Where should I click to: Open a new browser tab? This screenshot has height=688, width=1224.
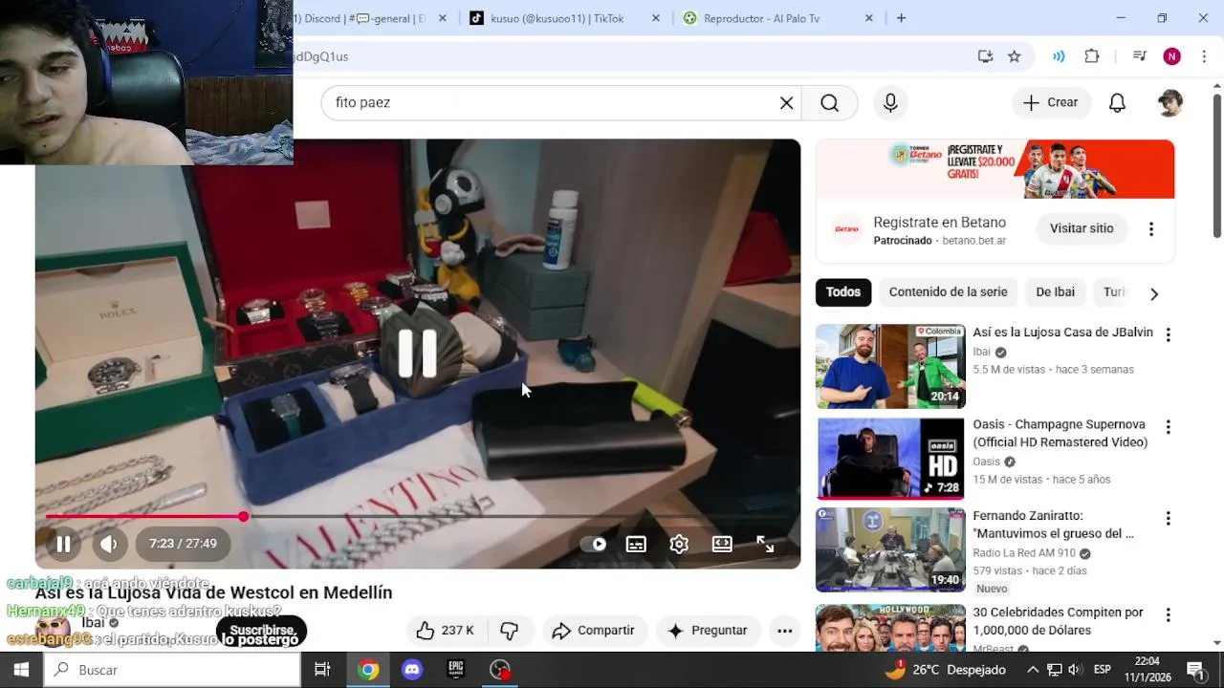tap(901, 18)
